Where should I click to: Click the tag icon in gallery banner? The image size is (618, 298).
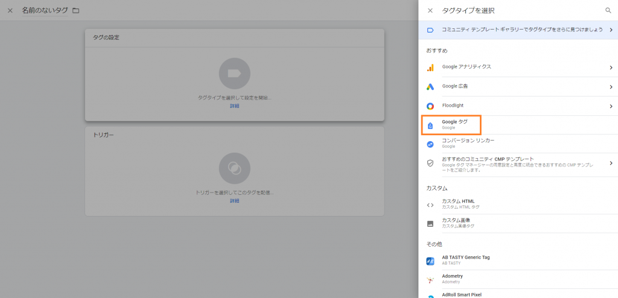click(x=430, y=30)
